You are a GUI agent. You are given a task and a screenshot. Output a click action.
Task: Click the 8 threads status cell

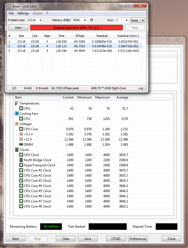(x=42, y=88)
